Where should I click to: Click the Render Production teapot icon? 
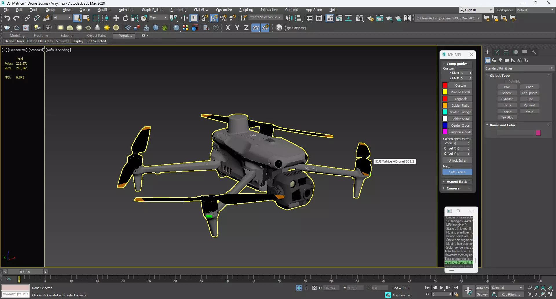pyautogui.click(x=389, y=18)
